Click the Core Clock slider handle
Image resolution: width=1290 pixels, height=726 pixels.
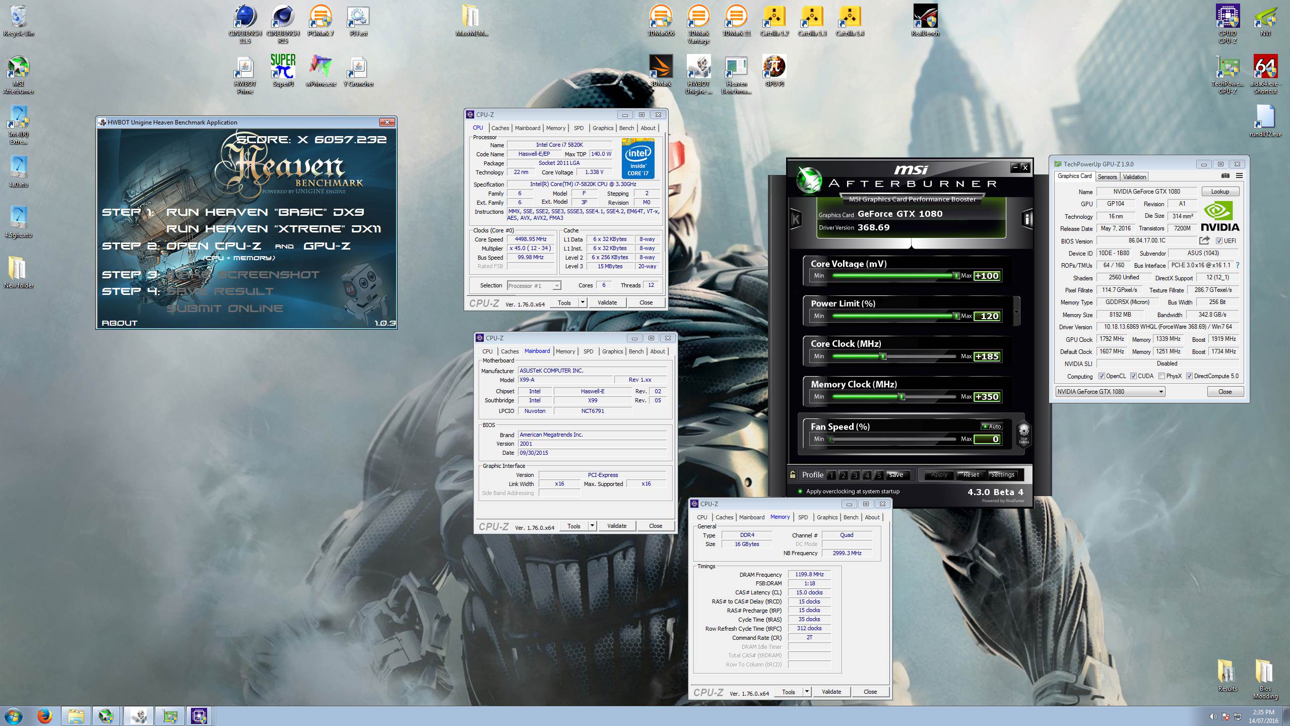coord(883,356)
